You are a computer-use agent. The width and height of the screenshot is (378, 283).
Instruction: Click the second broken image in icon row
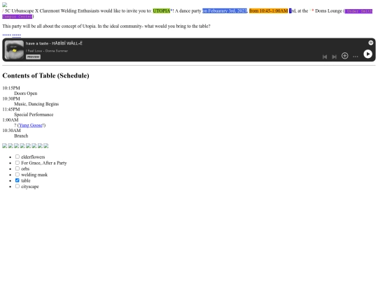(x=10, y=145)
